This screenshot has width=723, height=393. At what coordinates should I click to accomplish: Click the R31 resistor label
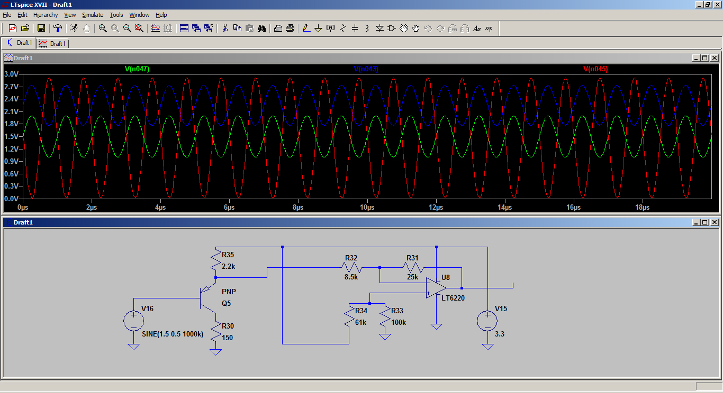[412, 258]
